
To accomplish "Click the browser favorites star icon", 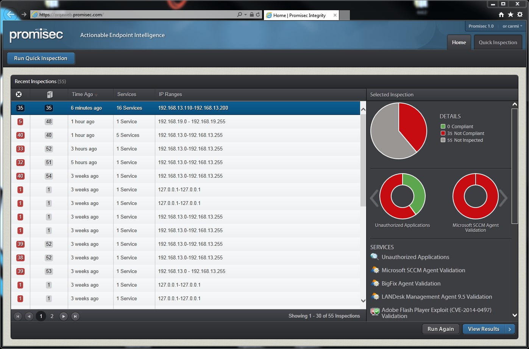I will [510, 14].
